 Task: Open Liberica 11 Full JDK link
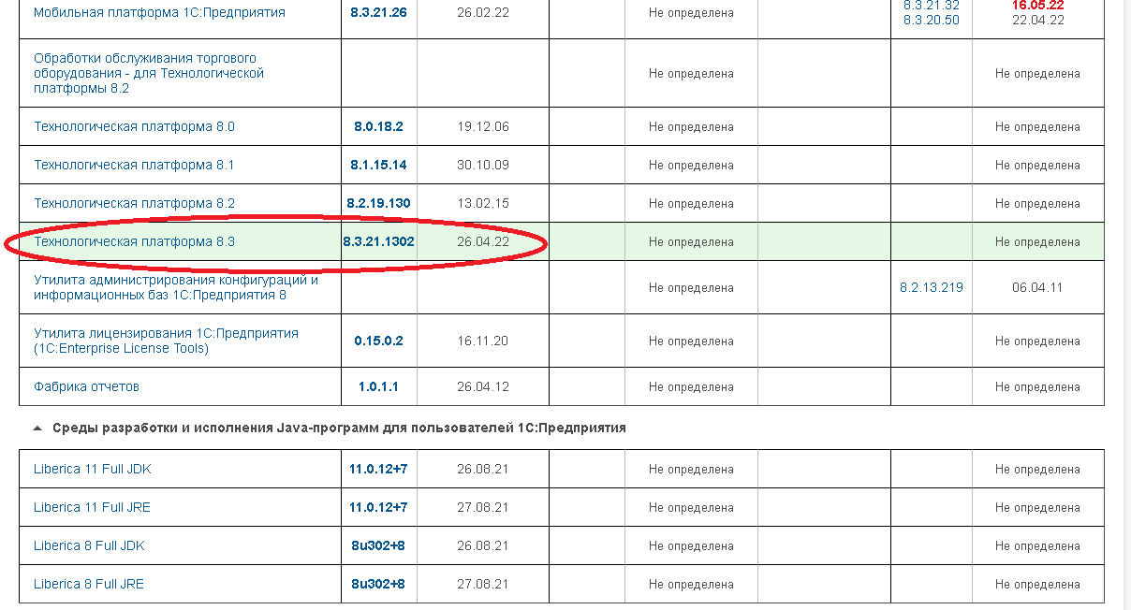click(x=92, y=469)
